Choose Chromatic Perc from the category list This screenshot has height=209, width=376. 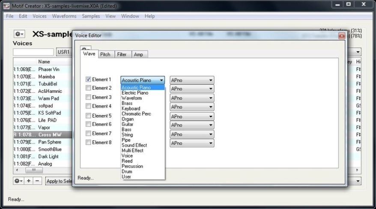pyautogui.click(x=143, y=114)
